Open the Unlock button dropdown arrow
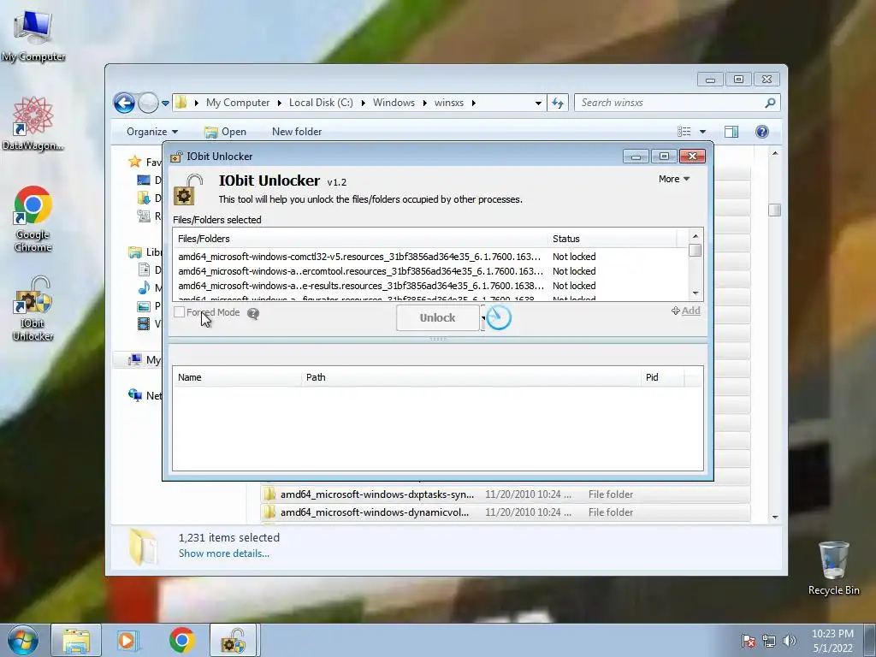876x657 pixels. [483, 318]
